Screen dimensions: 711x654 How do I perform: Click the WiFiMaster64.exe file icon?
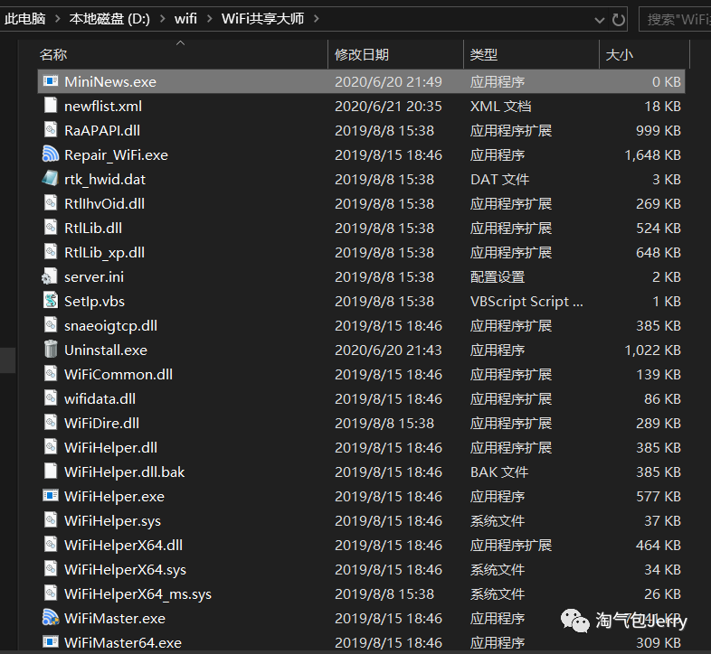[x=51, y=641]
